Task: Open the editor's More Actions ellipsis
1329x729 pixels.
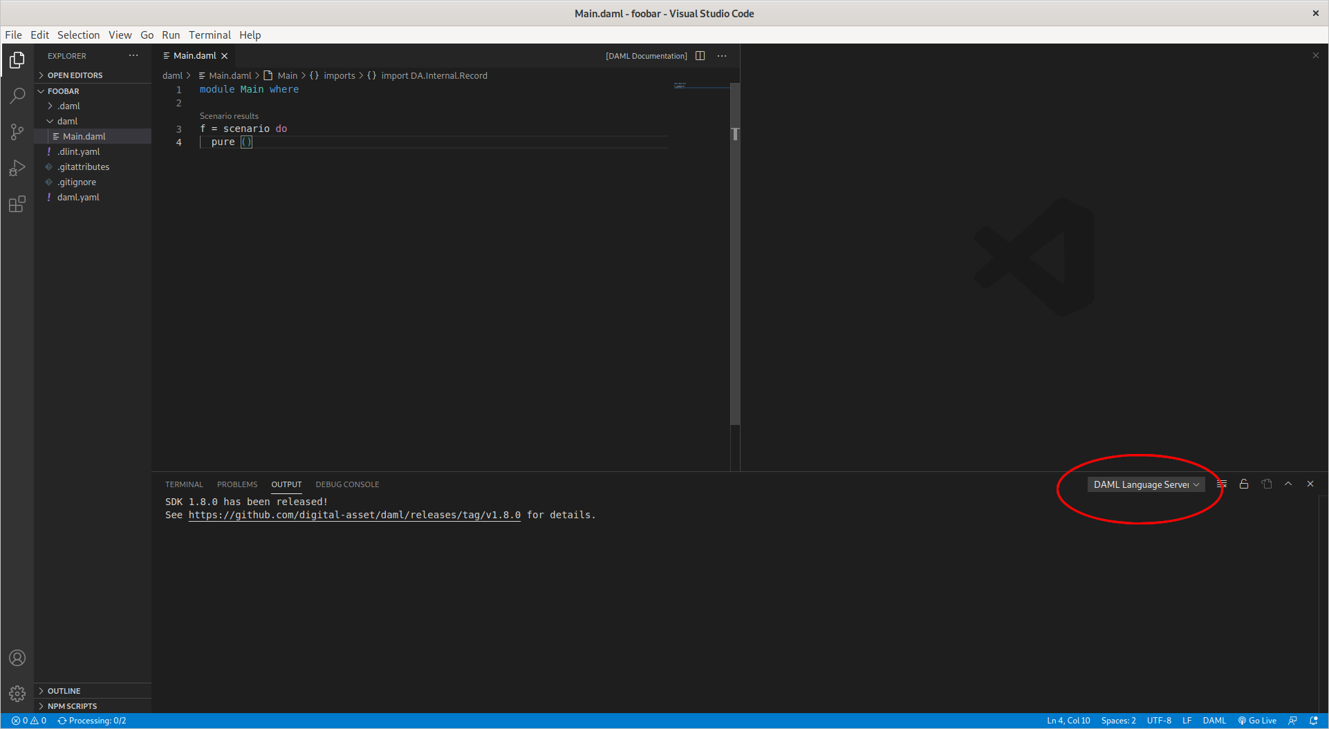Action: point(722,56)
